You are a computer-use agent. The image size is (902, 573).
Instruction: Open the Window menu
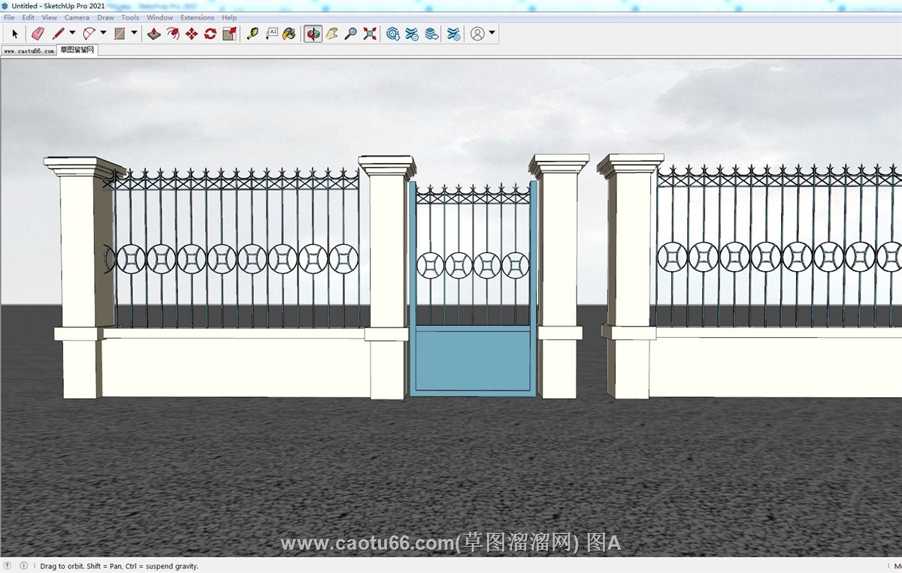(159, 17)
